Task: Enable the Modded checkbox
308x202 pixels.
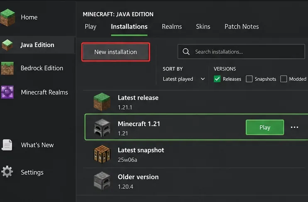Action: click(284, 79)
